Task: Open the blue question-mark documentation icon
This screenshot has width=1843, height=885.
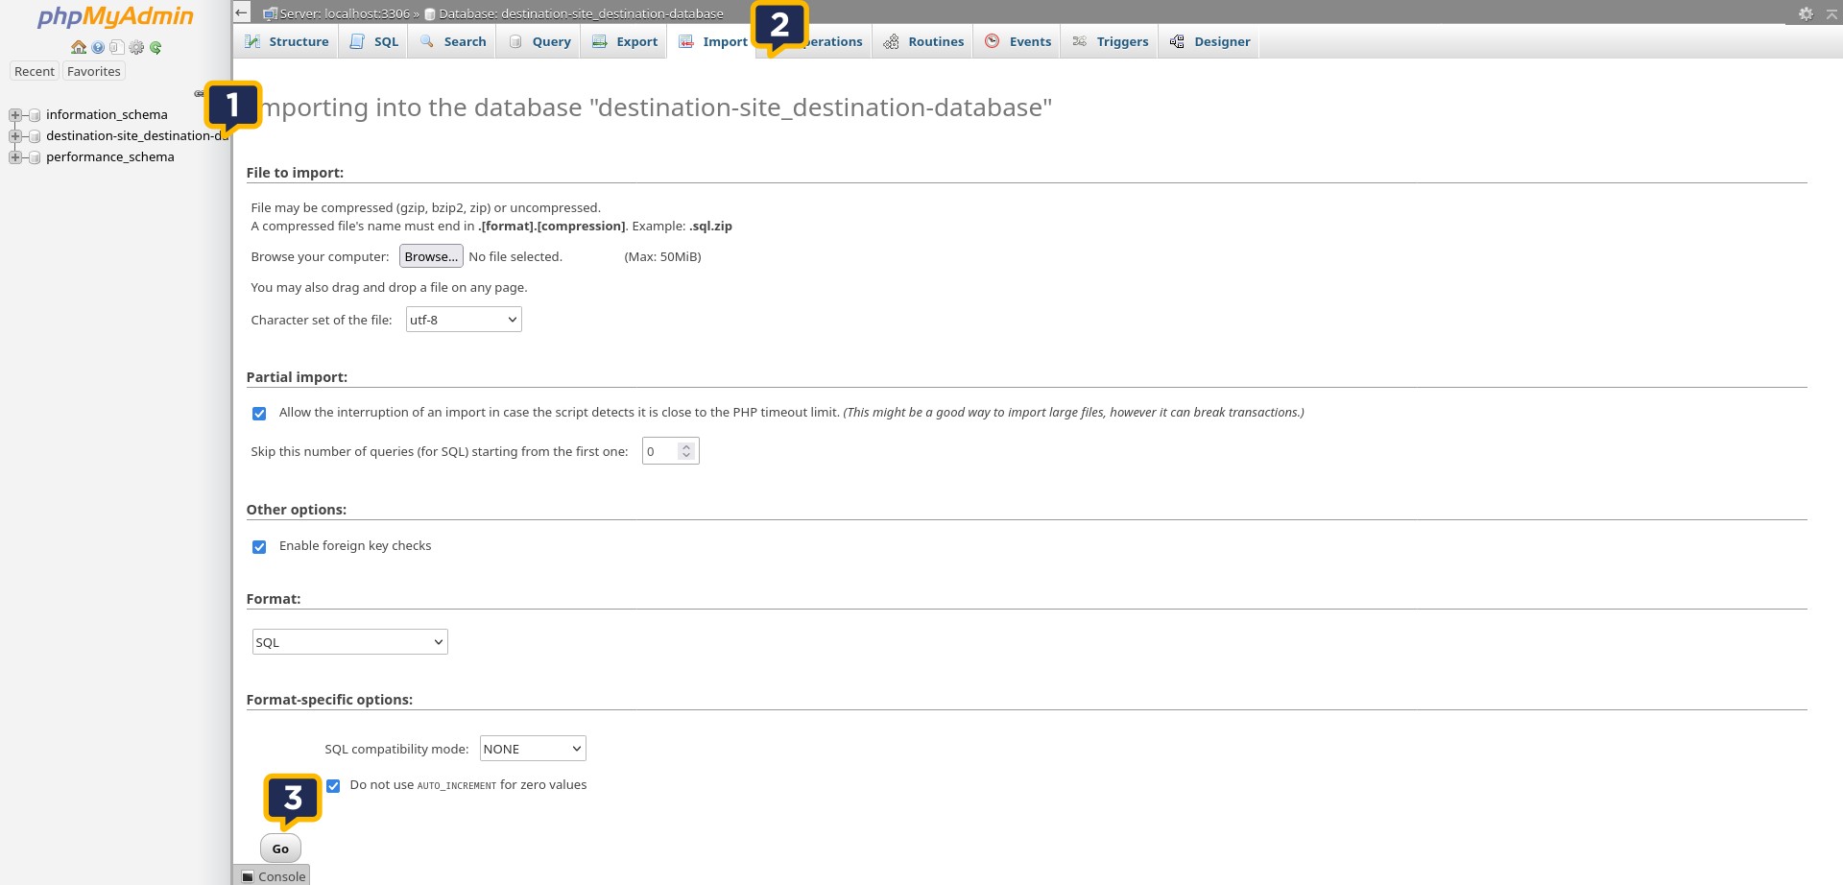Action: click(98, 47)
